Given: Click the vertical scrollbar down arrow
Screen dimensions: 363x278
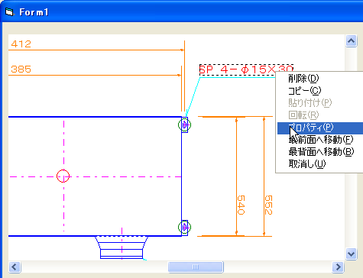Looking at the screenshot, I should (351, 254).
